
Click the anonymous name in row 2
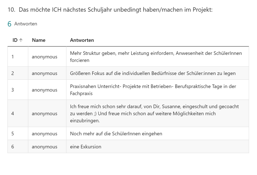[44, 73]
